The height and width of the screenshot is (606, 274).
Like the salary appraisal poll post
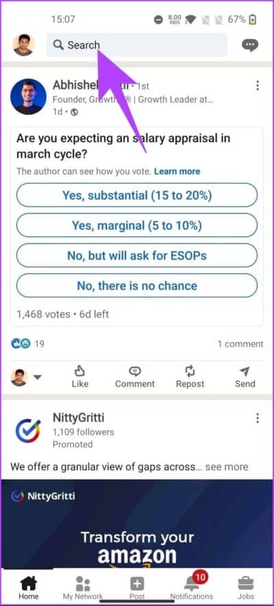pyautogui.click(x=79, y=377)
